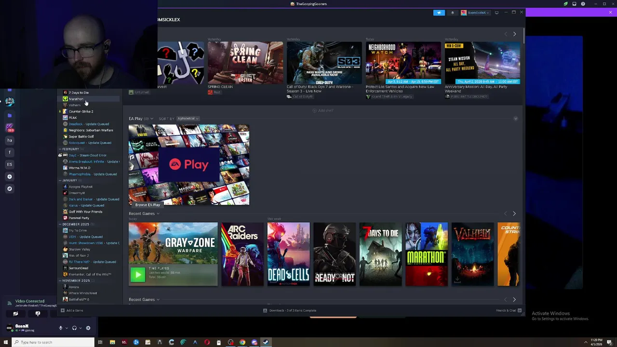Screen dimensions: 617x347
Task: Open second Recent Games shelf dropdown
Action: pyautogui.click(x=158, y=300)
